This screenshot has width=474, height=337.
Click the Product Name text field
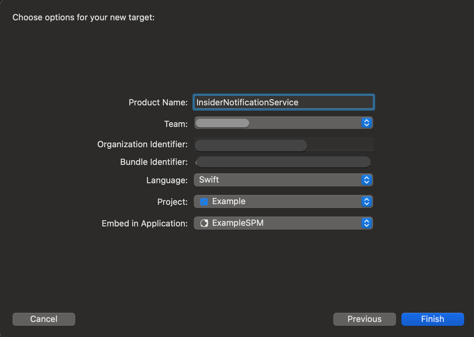pyautogui.click(x=283, y=102)
